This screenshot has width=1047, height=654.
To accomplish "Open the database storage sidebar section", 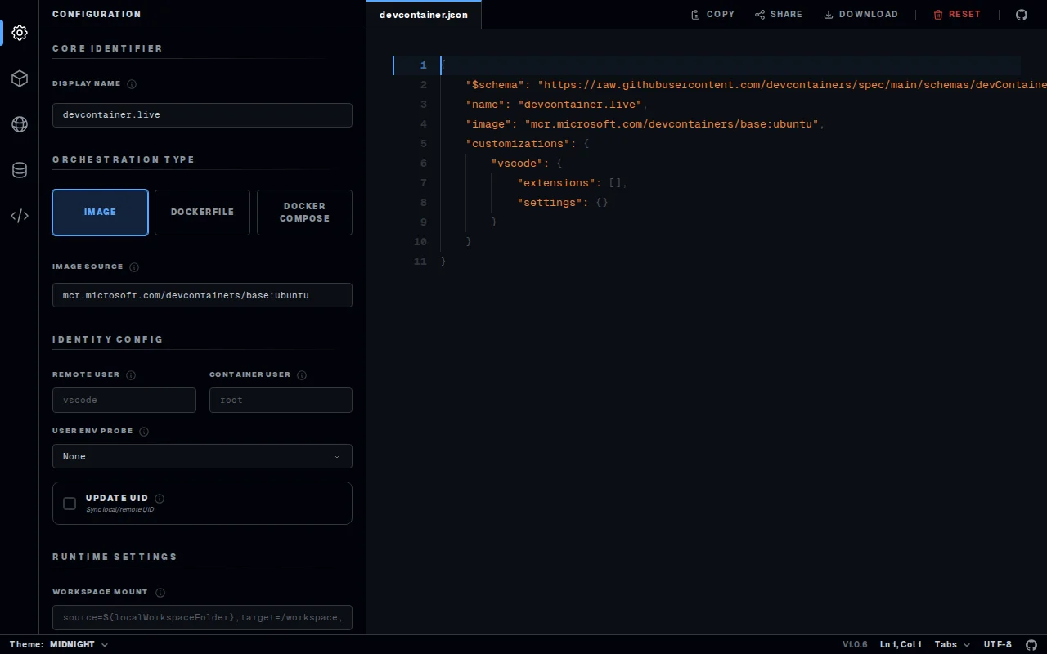I will point(20,170).
